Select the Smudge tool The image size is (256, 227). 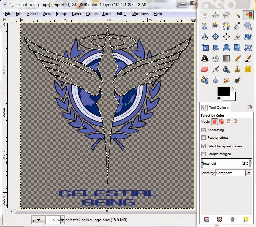(227, 80)
